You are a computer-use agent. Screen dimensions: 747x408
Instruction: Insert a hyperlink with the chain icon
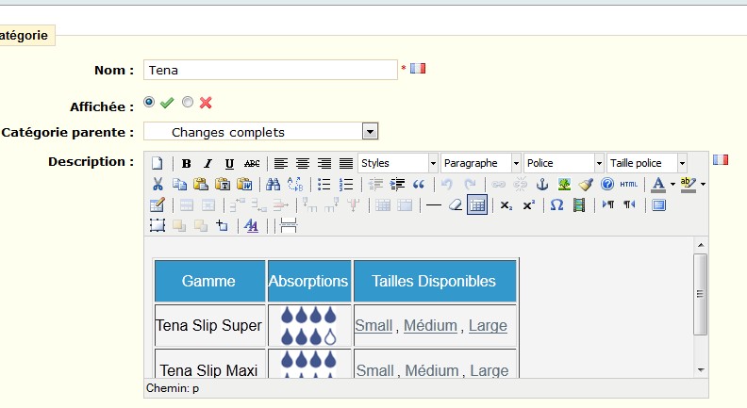[498, 184]
